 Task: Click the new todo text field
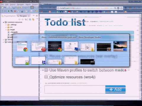pyautogui.click(x=75, y=89)
